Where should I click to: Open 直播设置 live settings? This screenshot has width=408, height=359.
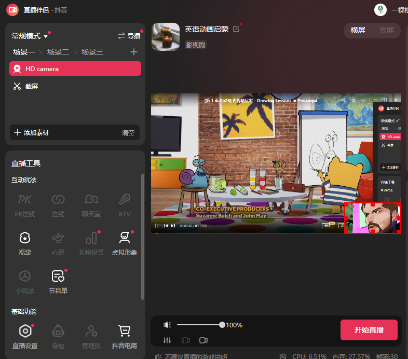click(x=25, y=337)
